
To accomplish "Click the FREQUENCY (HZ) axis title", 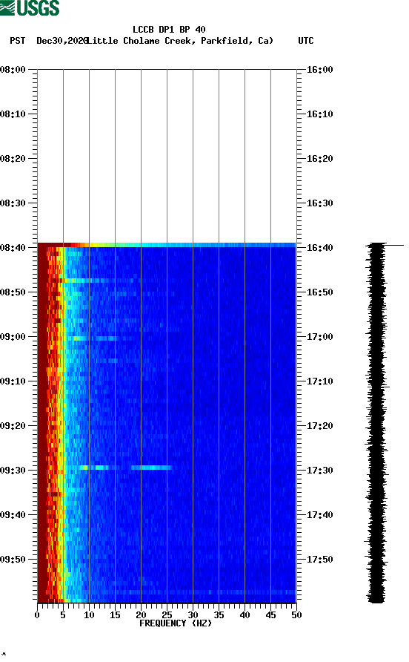I will click(x=176, y=623).
